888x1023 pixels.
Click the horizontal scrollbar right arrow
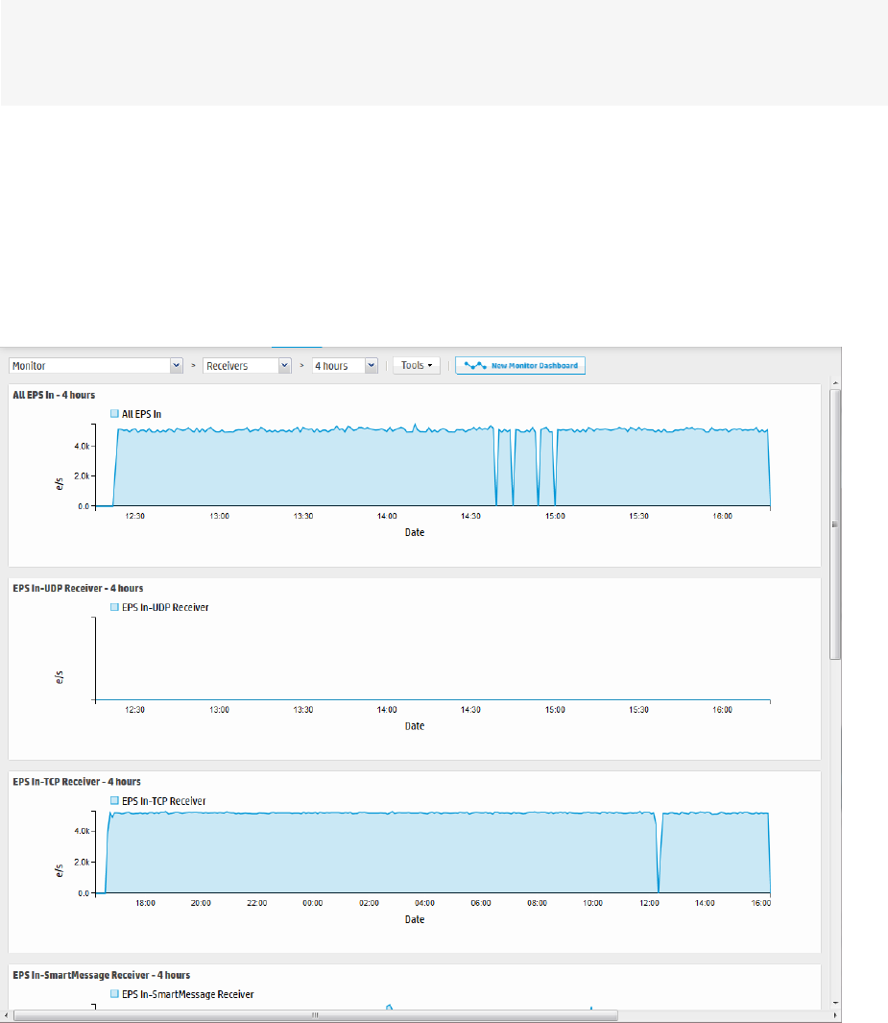coord(835,1016)
